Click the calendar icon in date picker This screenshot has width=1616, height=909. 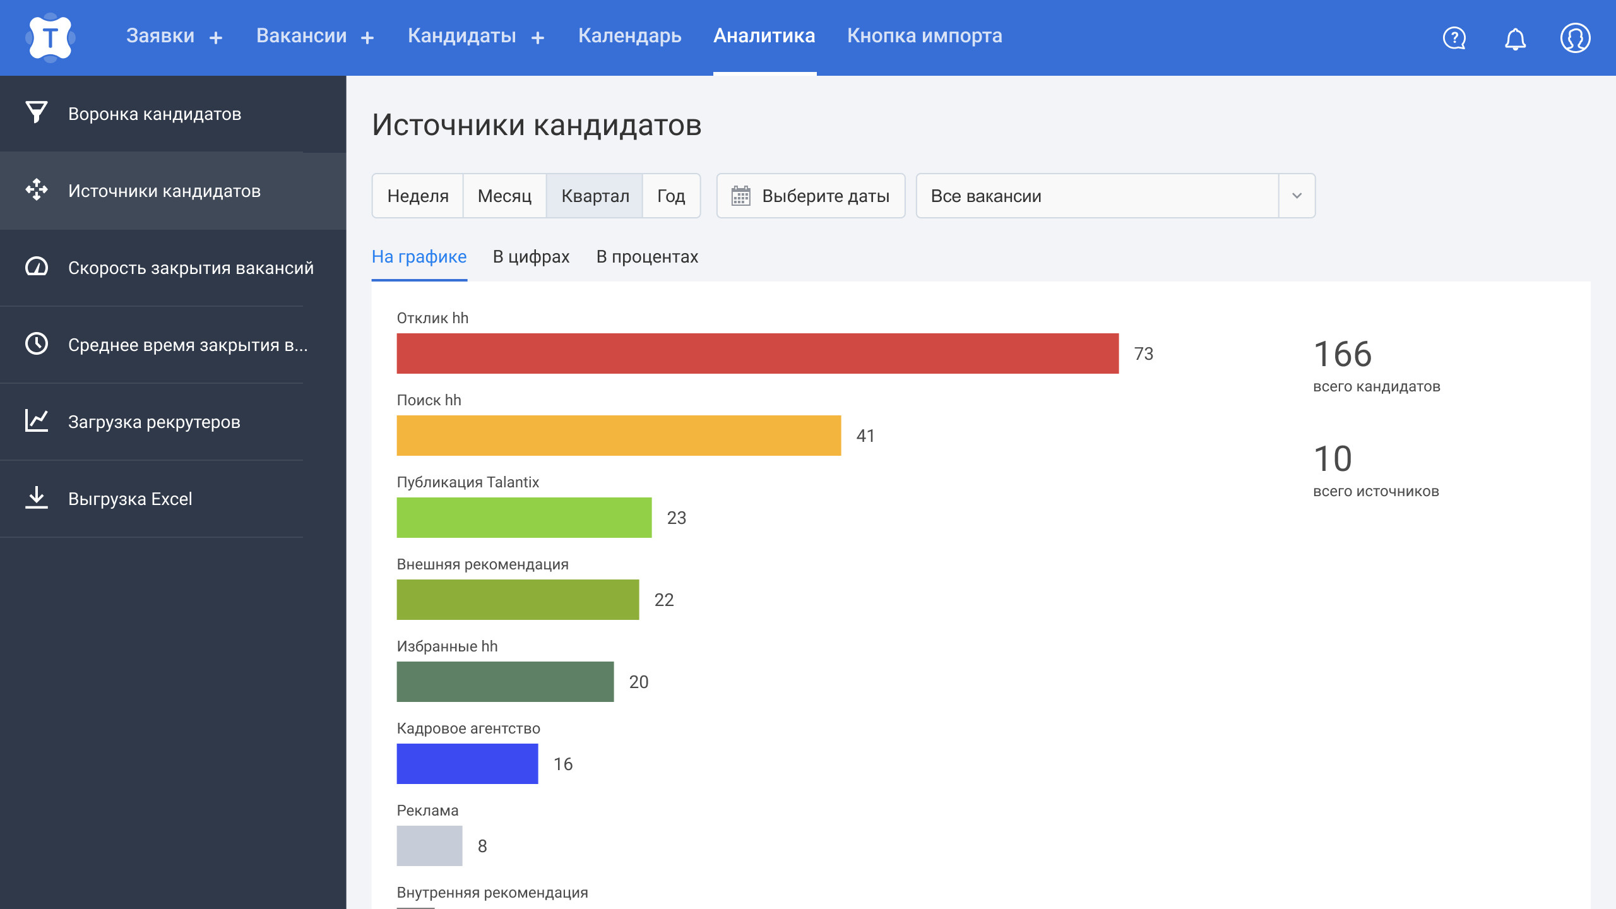click(x=741, y=196)
